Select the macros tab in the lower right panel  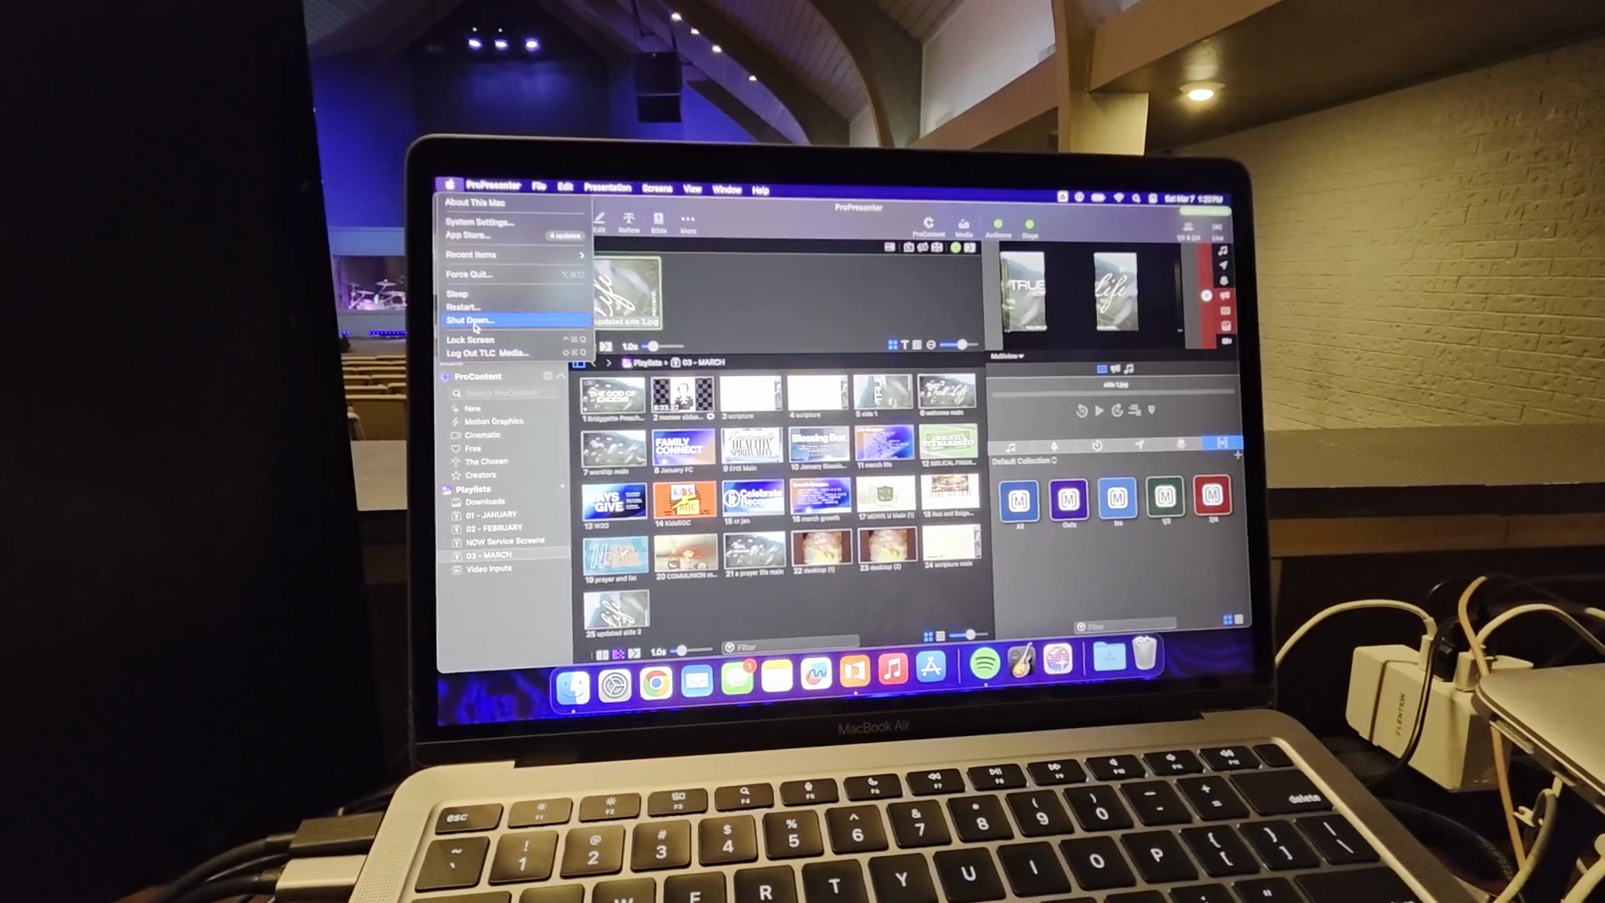[1221, 443]
